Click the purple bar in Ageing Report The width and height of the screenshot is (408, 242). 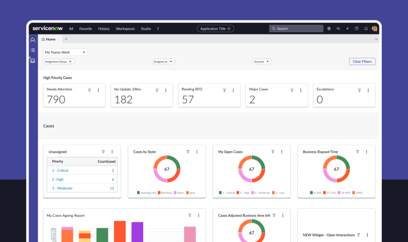click(x=137, y=232)
